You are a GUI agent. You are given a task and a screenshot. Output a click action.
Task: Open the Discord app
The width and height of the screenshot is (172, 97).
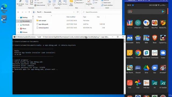coord(138,68)
